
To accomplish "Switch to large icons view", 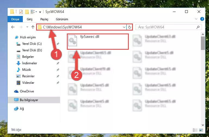I will tap(201, 130).
